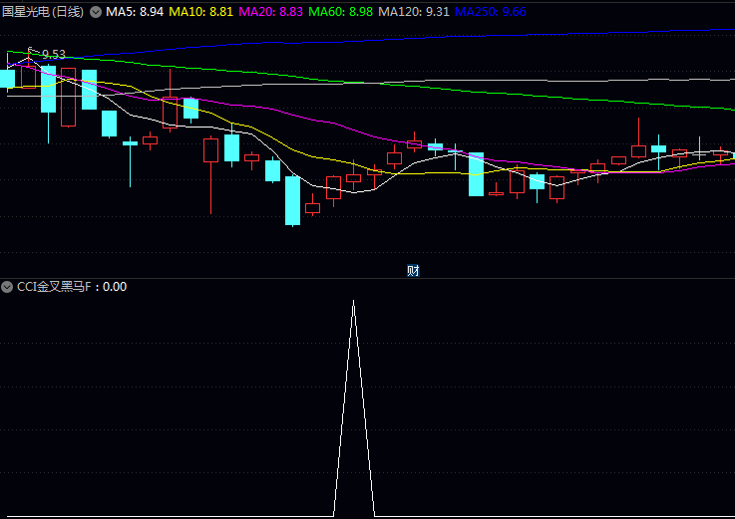Open the dropdown beside 国星光电 (日线)
The width and height of the screenshot is (735, 519).
point(96,12)
